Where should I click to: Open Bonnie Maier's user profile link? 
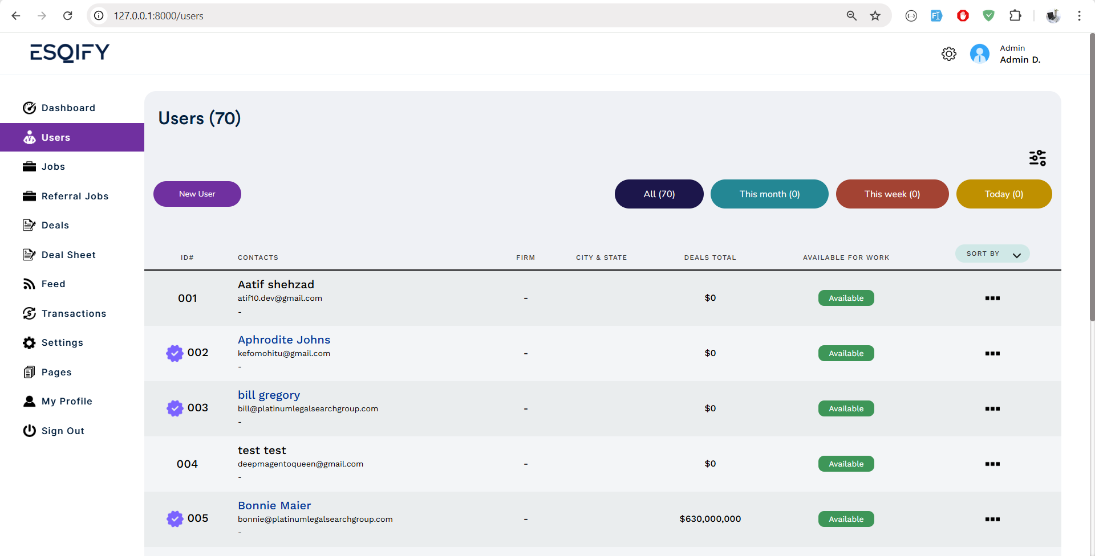pyautogui.click(x=274, y=505)
